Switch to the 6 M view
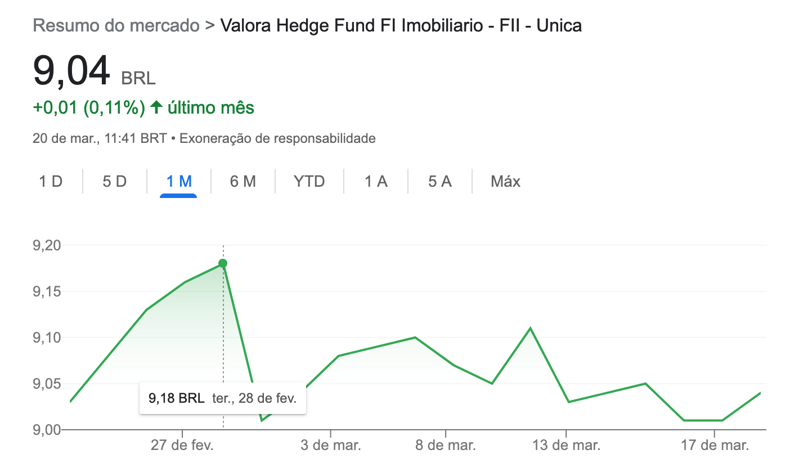808x468 pixels. pyautogui.click(x=243, y=181)
